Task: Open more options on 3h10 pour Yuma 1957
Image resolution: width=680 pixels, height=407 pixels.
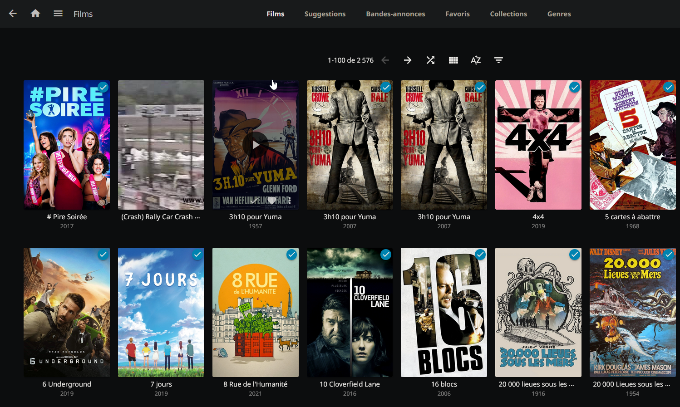Action: [x=289, y=200]
